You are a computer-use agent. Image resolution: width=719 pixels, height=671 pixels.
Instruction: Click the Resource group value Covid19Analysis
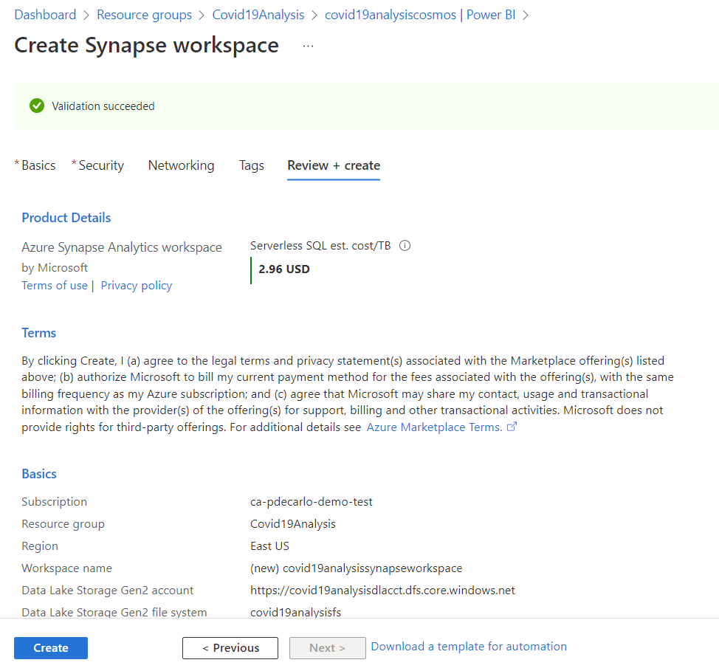(x=293, y=524)
